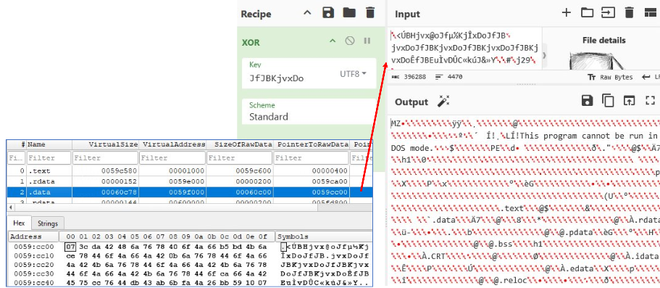660x288 pixels.
Task: Open the Output magic wand suggestion
Action: point(443,102)
